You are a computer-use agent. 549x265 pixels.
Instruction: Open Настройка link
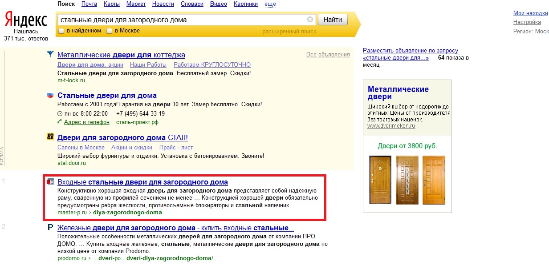pyautogui.click(x=527, y=22)
